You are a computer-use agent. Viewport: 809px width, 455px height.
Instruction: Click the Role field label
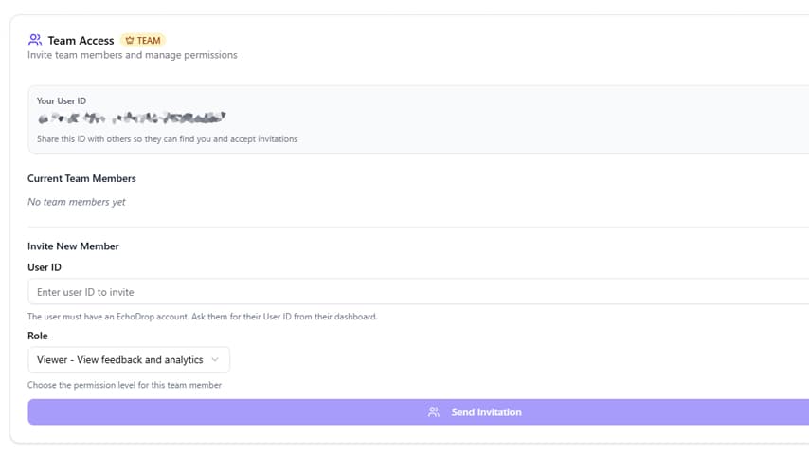point(38,336)
